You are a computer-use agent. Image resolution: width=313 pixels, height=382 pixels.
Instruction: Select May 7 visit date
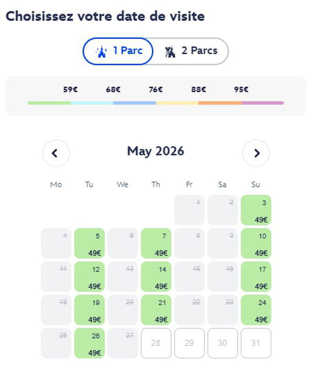point(156,243)
